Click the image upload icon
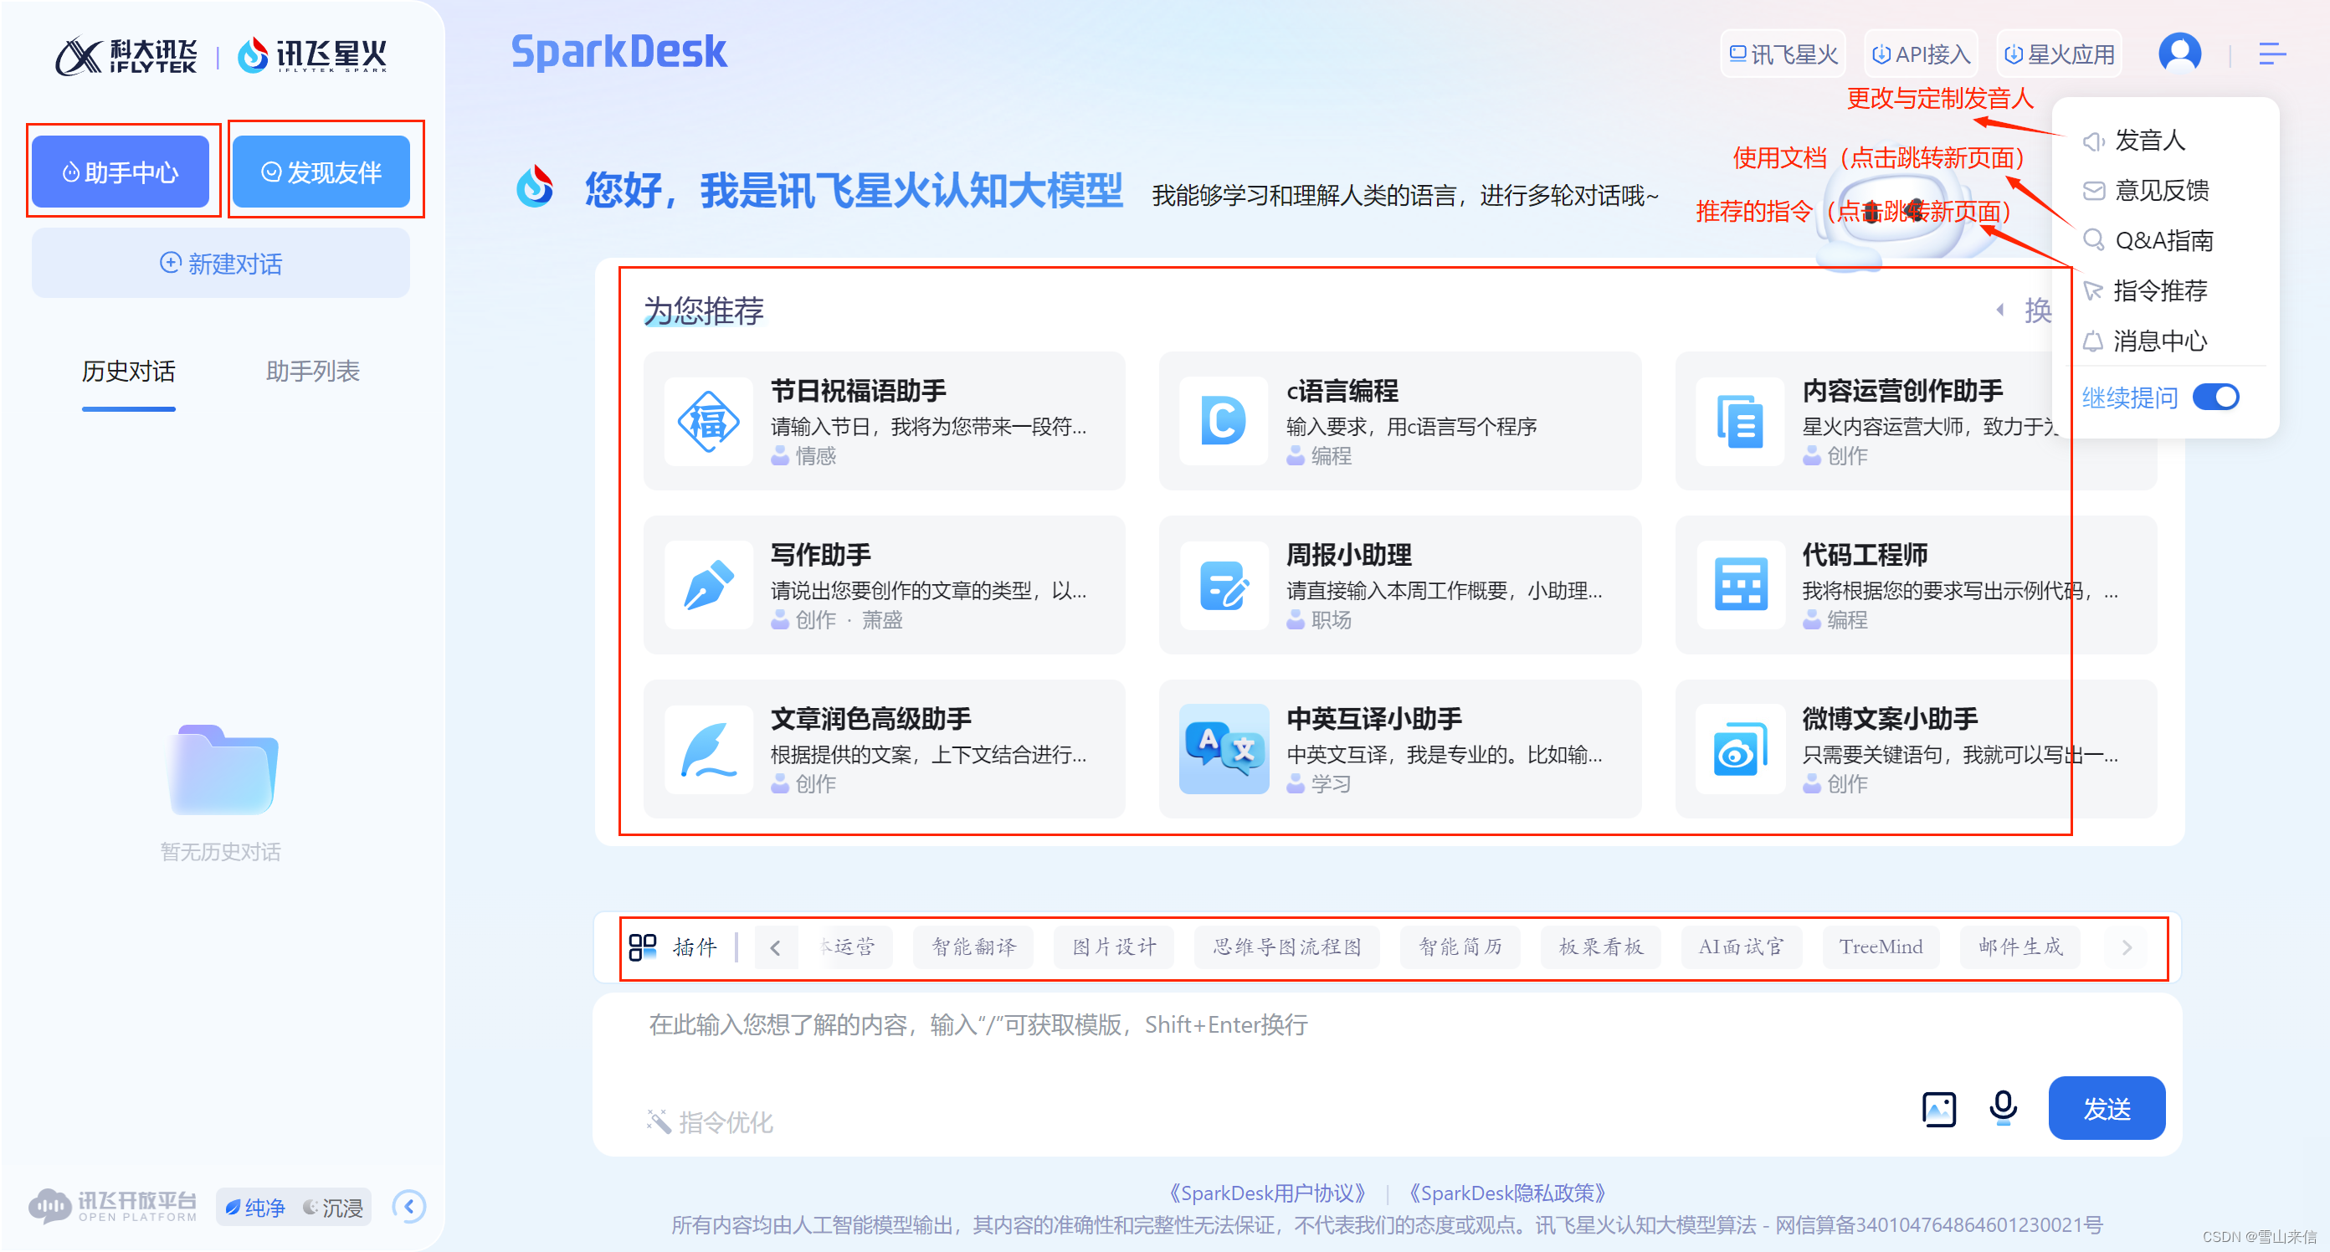Screen dimensions: 2330x1252 (1938, 1109)
